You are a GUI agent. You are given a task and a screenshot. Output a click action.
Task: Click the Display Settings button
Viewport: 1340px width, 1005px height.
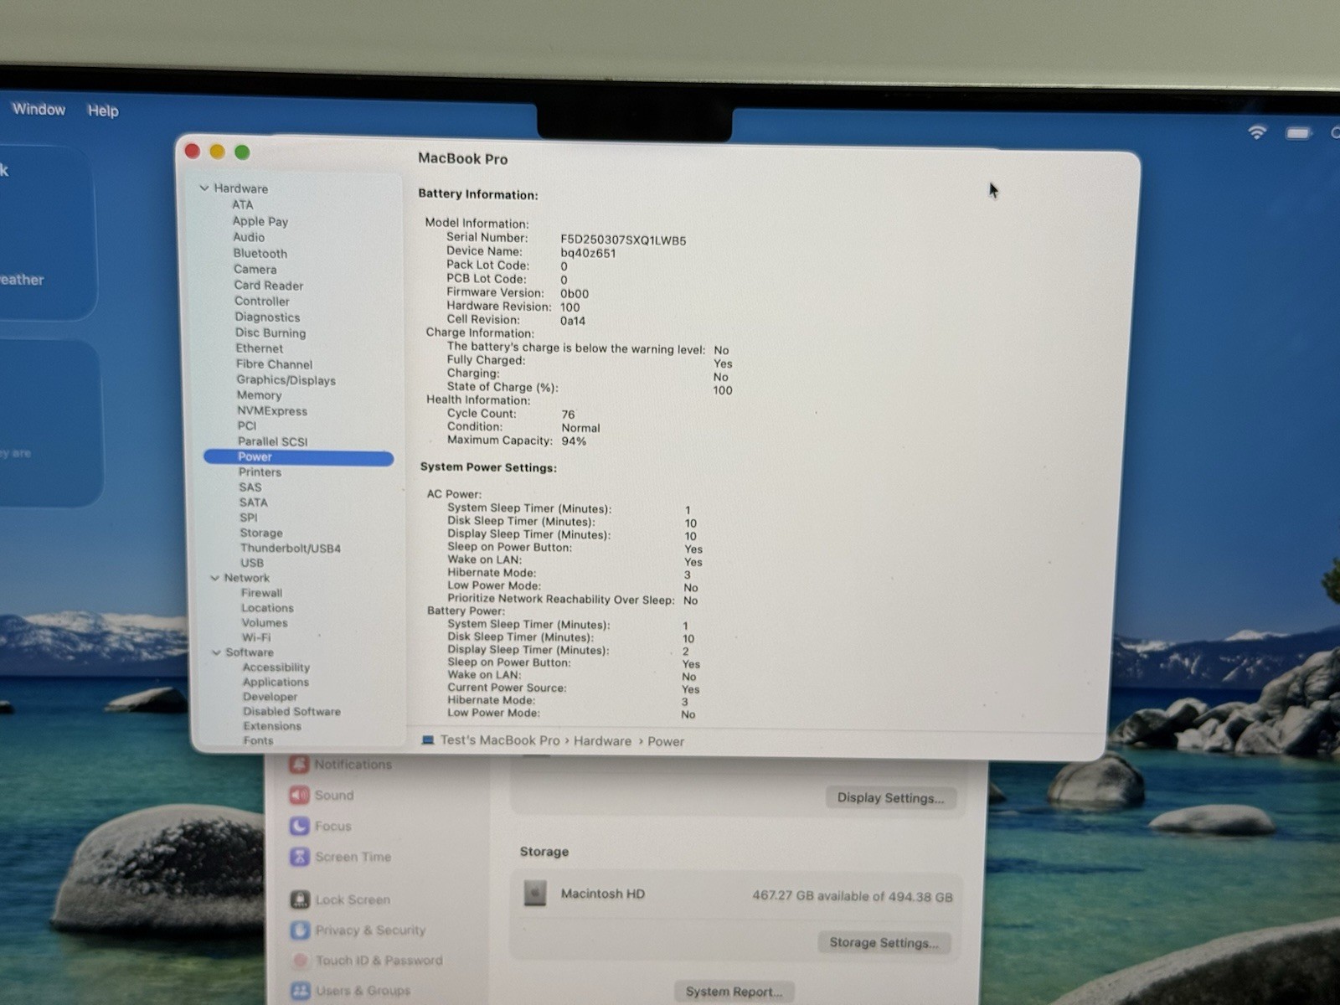point(891,798)
